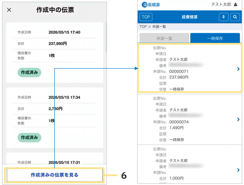Select the 237,980円 highlighted application entry
244x185 pixels.
[190, 68]
